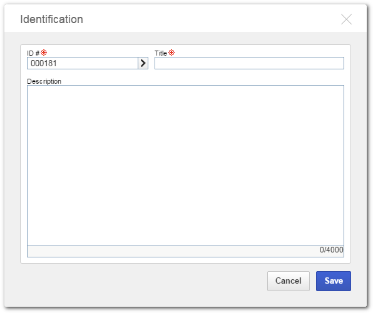Image resolution: width=373 pixels, height=313 pixels.
Task: Close the Identification dialog with the X
Action: [346, 19]
